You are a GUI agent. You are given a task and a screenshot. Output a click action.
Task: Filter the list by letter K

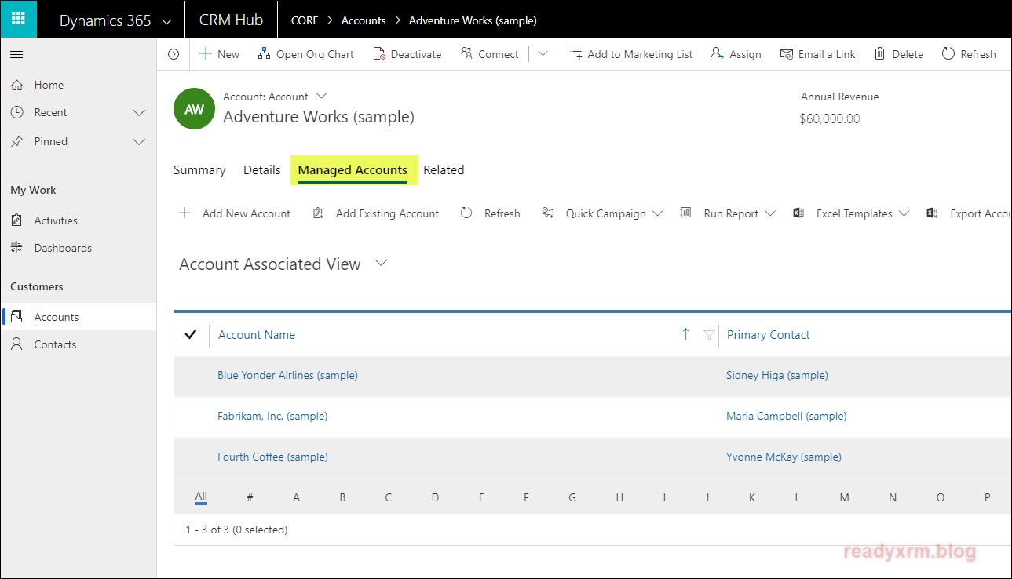752,497
